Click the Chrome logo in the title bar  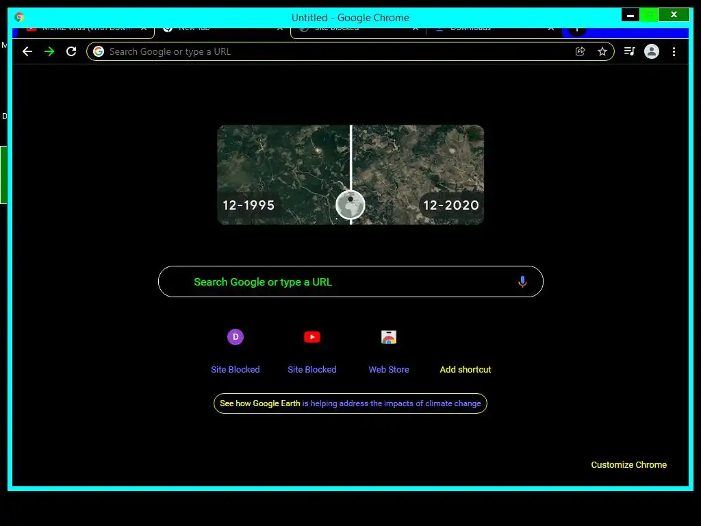point(18,17)
